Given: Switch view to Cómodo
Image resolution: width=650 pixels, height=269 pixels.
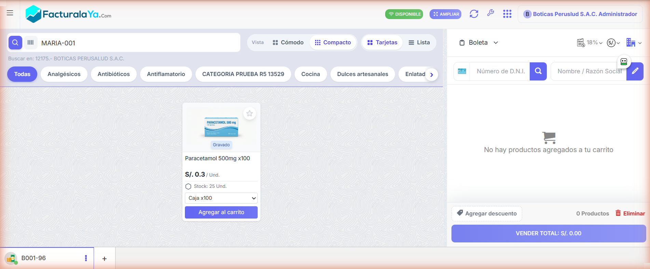Looking at the screenshot, I should click(x=288, y=42).
